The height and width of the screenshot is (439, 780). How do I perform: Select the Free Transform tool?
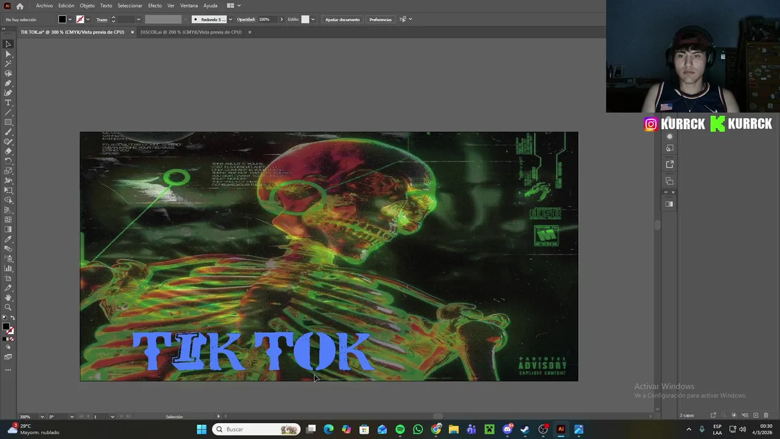[x=8, y=190]
